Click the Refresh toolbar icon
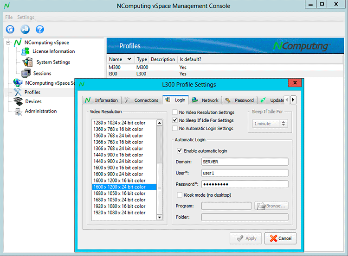Screen dimensions: 348x256 [x=10, y=29]
